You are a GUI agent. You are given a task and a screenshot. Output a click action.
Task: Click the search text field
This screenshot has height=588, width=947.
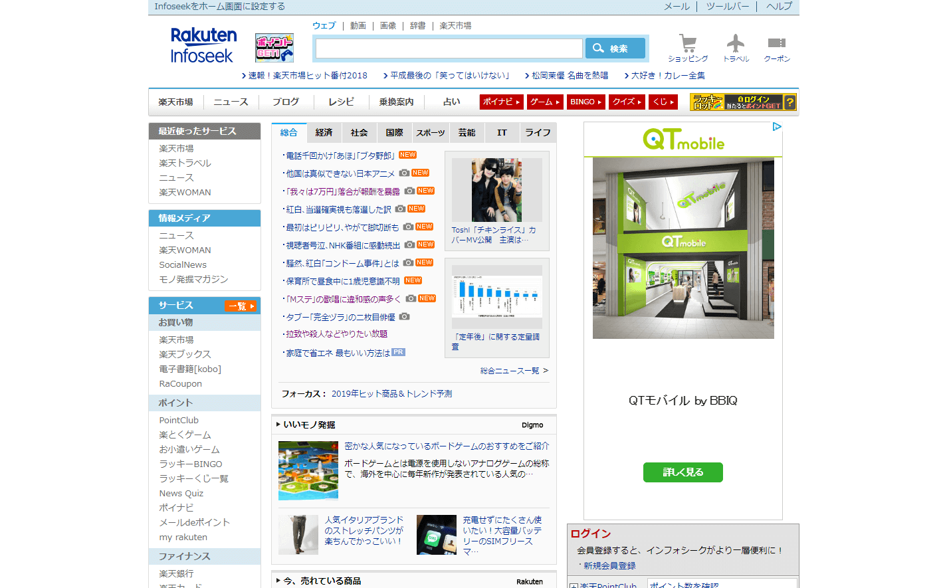pyautogui.click(x=449, y=49)
